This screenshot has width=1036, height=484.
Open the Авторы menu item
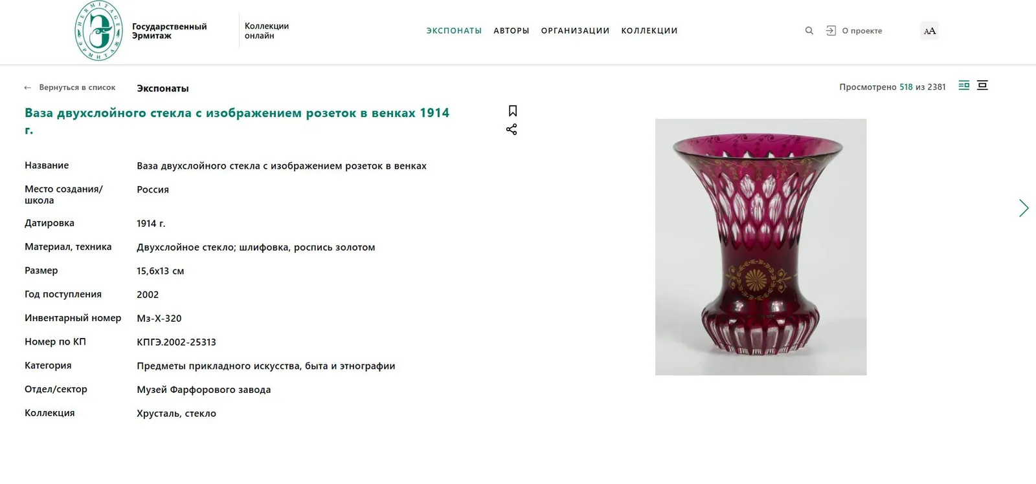click(x=512, y=30)
